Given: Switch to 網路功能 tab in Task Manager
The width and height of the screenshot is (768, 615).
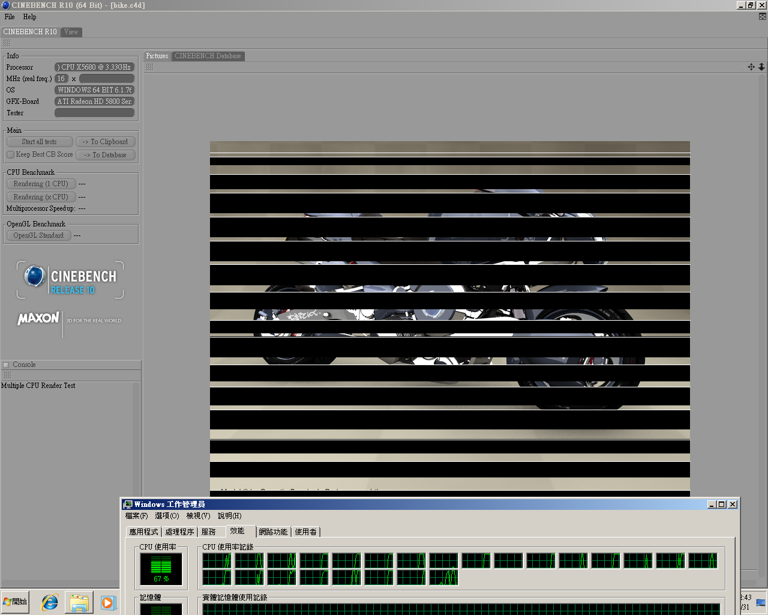Looking at the screenshot, I should click(273, 532).
